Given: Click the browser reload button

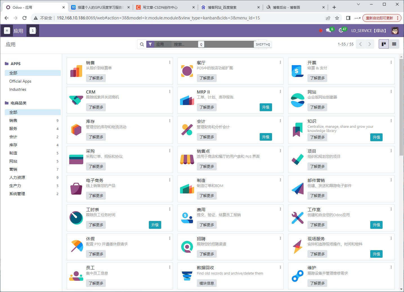Looking at the screenshot, I should pyautogui.click(x=24, y=18).
